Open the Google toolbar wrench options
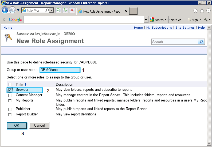 206,20
